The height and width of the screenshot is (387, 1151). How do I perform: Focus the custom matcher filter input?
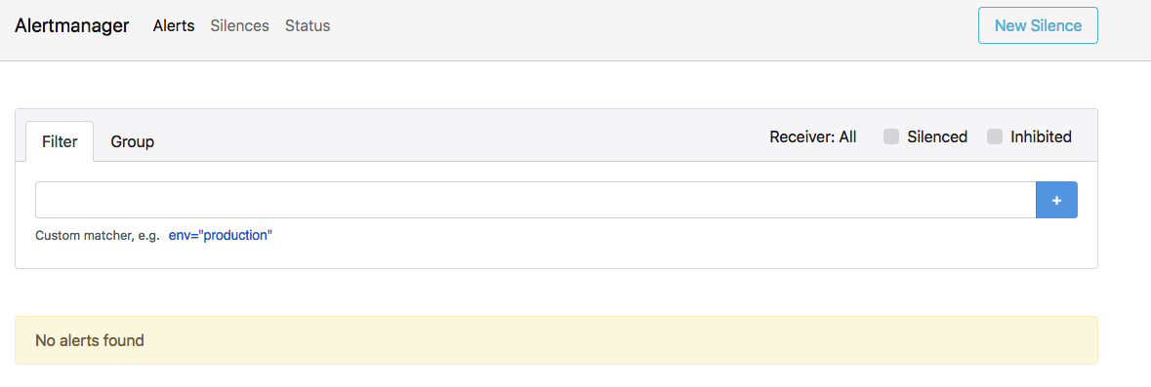(536, 200)
